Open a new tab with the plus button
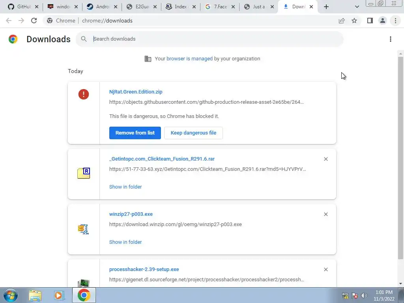 click(326, 7)
